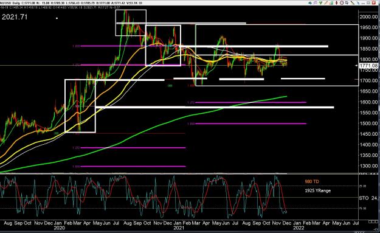Click the 1450.00 price axis label

[369, 134]
